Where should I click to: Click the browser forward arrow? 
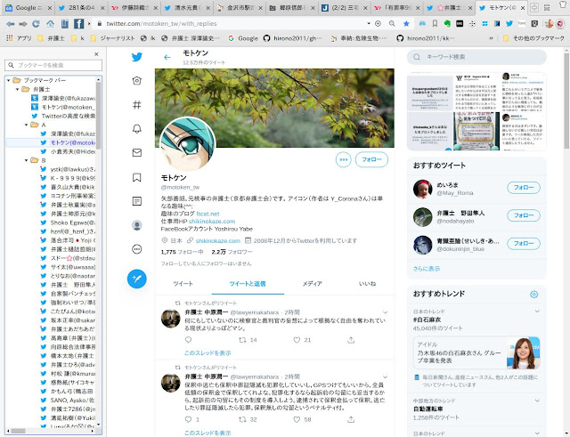(x=23, y=24)
